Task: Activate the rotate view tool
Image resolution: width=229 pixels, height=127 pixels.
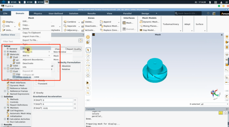Action: click(88, 55)
